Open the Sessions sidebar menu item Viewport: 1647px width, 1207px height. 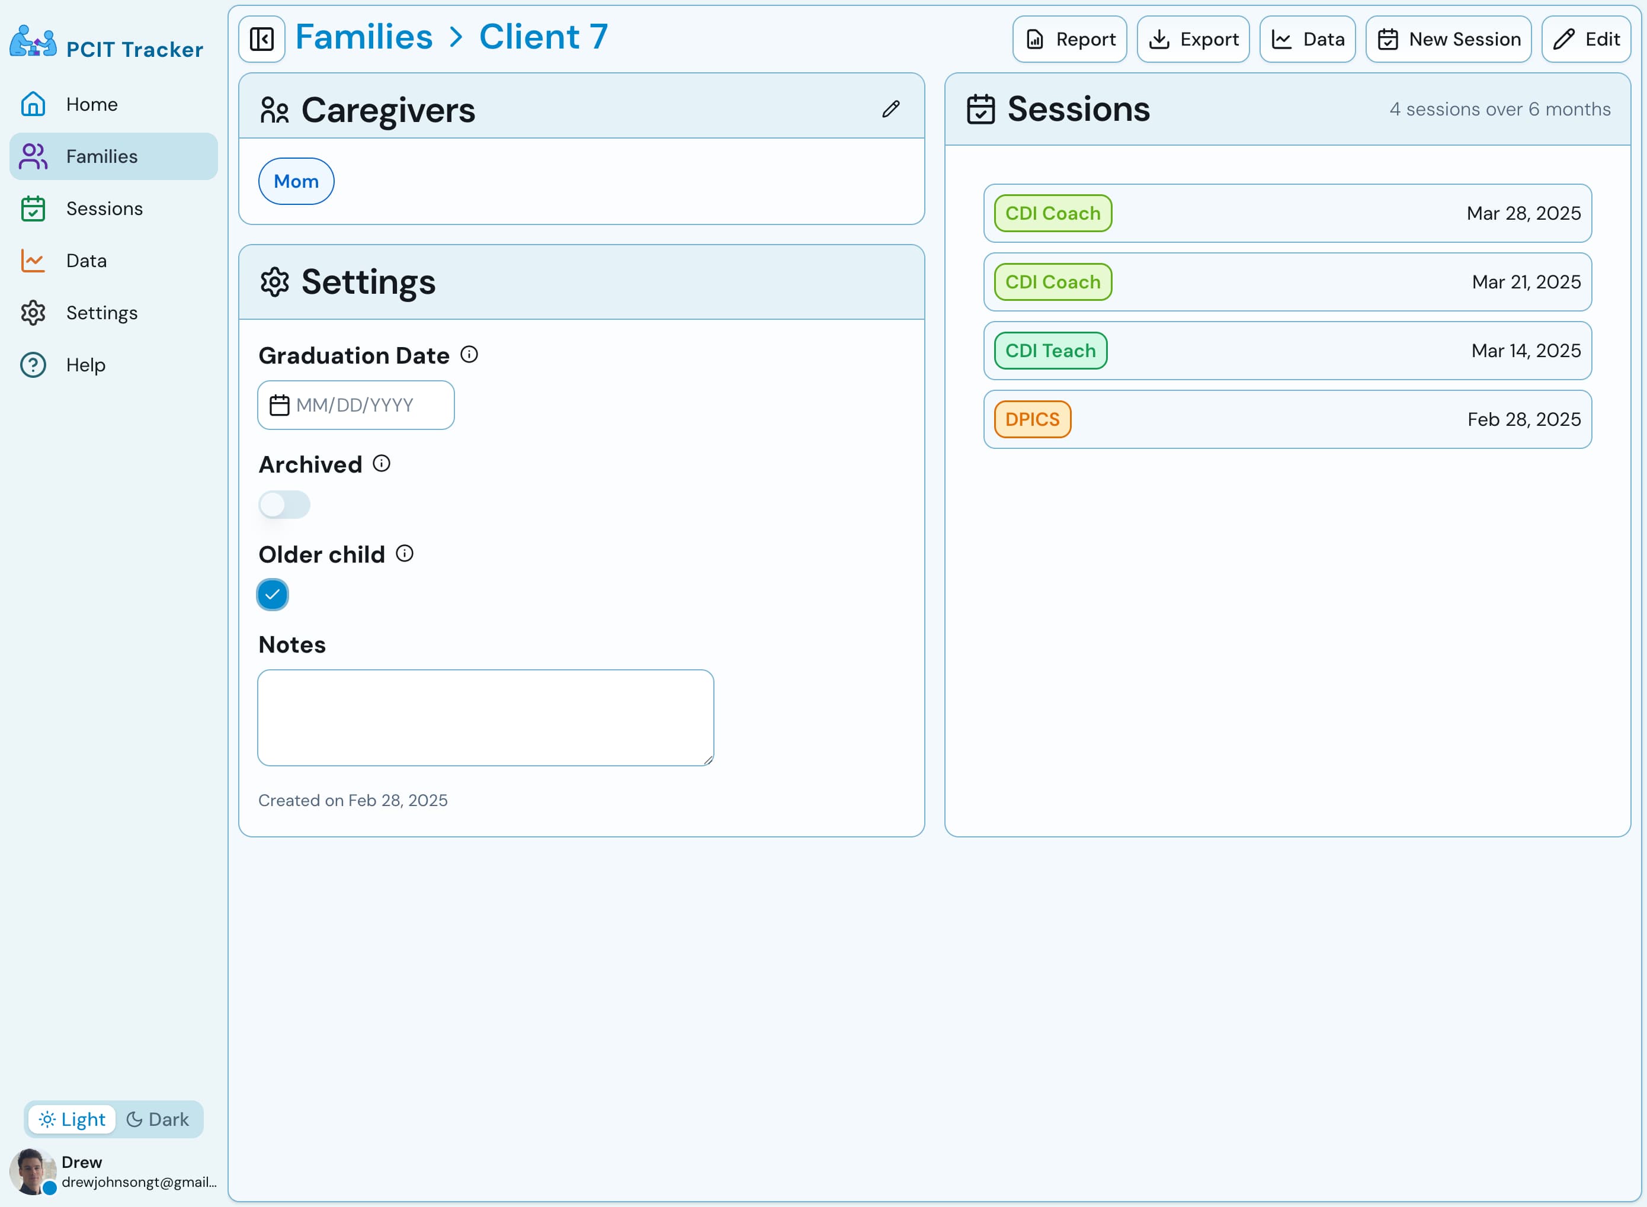(x=104, y=209)
